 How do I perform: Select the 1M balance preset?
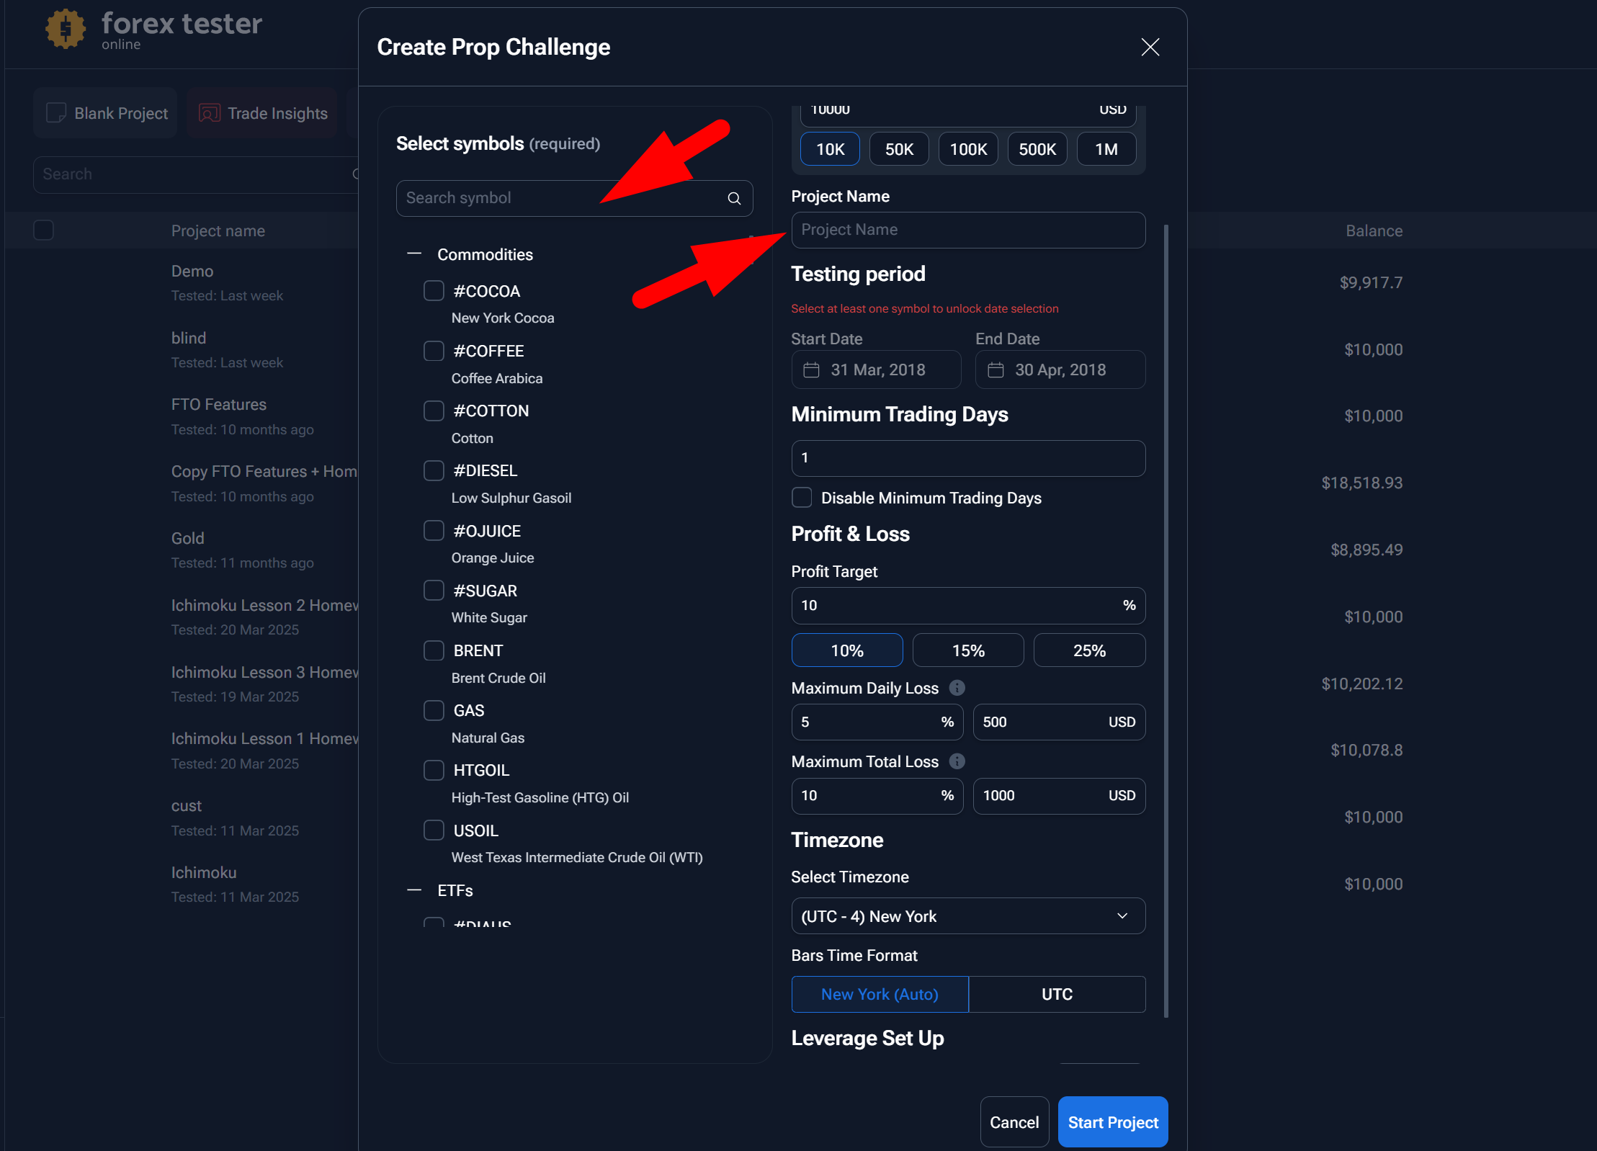click(x=1106, y=149)
